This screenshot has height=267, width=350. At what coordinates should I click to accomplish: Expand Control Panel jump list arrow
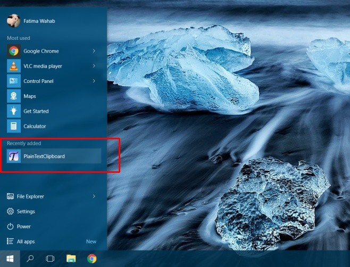coord(94,81)
